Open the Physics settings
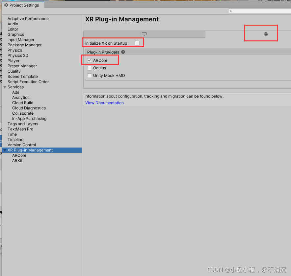Screen dimensions: 291x276 (15, 50)
